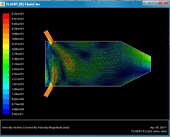This screenshot has width=170, height=137.
Task: Click the 3.75e+01 legend value
Action: (x=18, y=54)
